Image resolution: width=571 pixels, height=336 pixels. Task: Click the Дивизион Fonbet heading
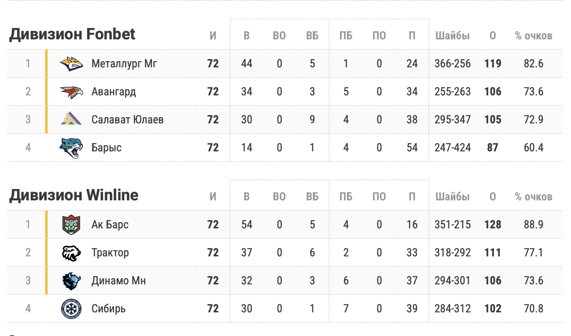[72, 34]
